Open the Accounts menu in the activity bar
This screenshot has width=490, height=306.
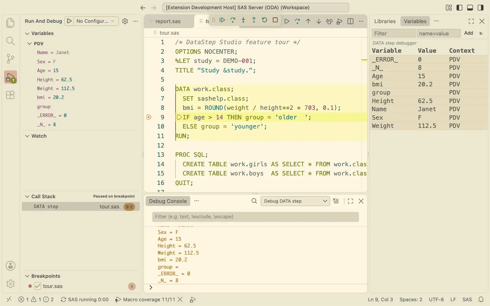click(x=11, y=266)
